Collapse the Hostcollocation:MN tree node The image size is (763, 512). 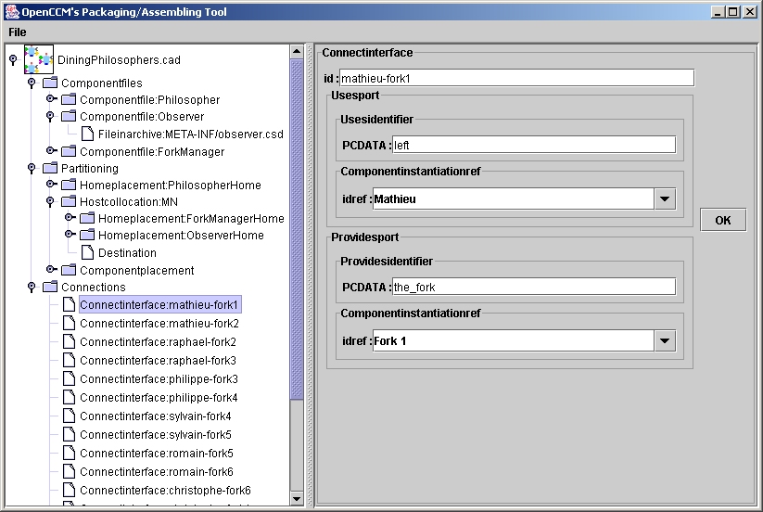(51, 201)
